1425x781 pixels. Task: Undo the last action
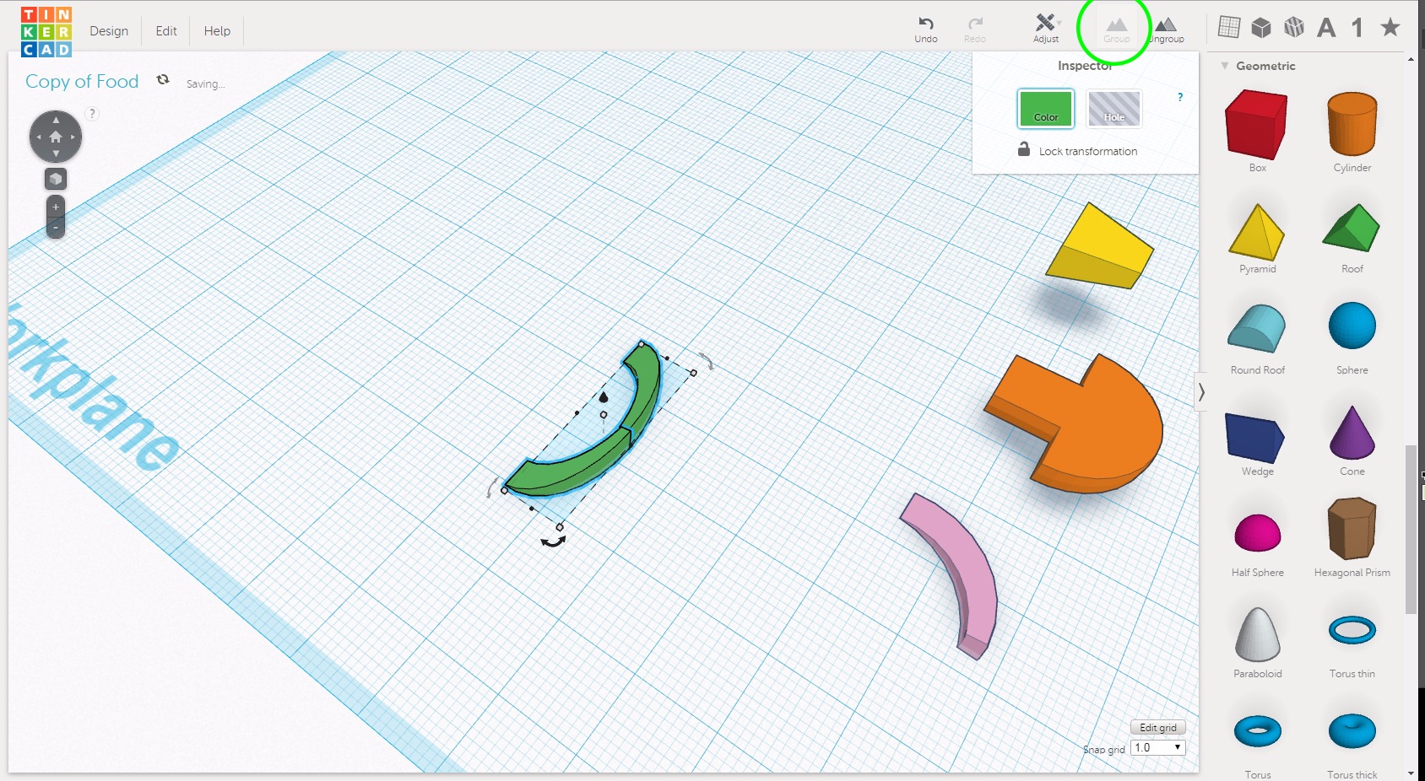coord(926,30)
